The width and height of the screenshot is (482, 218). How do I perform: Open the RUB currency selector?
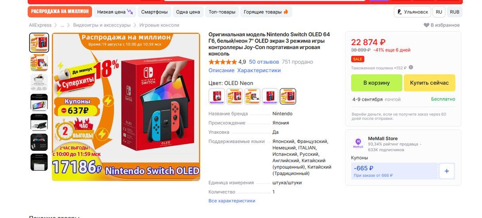(x=454, y=12)
